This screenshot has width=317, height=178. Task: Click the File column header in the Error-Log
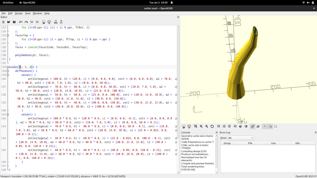pos(250,143)
